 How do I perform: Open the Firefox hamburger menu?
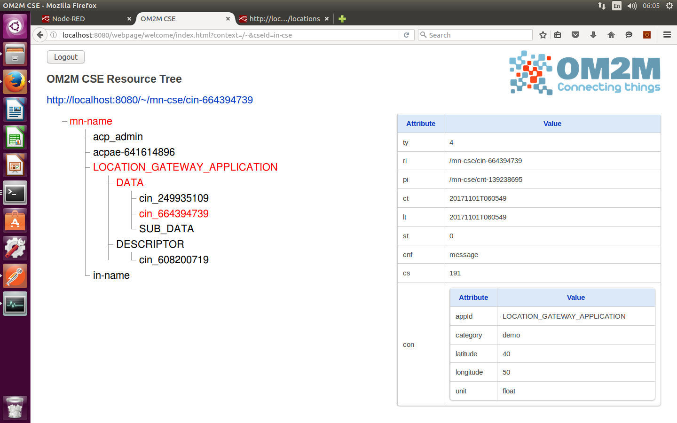(667, 35)
